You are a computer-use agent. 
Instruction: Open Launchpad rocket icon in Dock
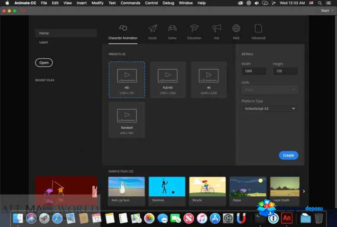point(44,218)
